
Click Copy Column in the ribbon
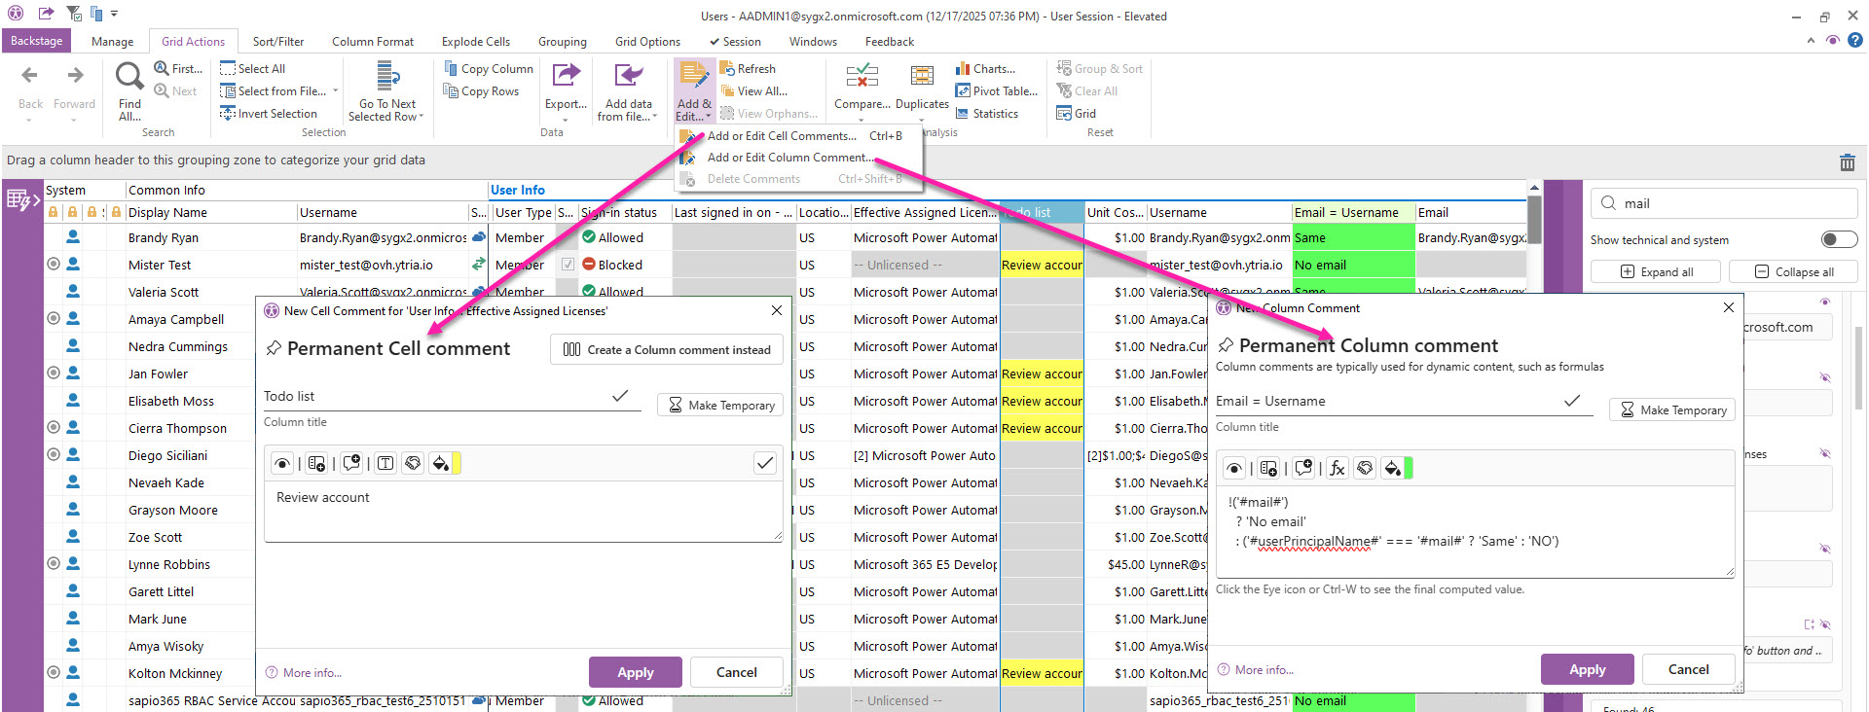click(488, 69)
